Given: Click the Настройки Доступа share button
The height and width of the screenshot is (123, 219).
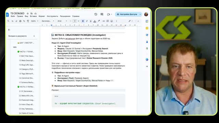Looking at the screenshot, I should (127, 14).
